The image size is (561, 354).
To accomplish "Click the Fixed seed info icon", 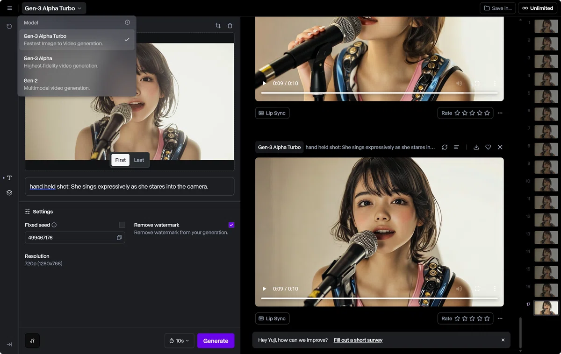I will pos(54,225).
